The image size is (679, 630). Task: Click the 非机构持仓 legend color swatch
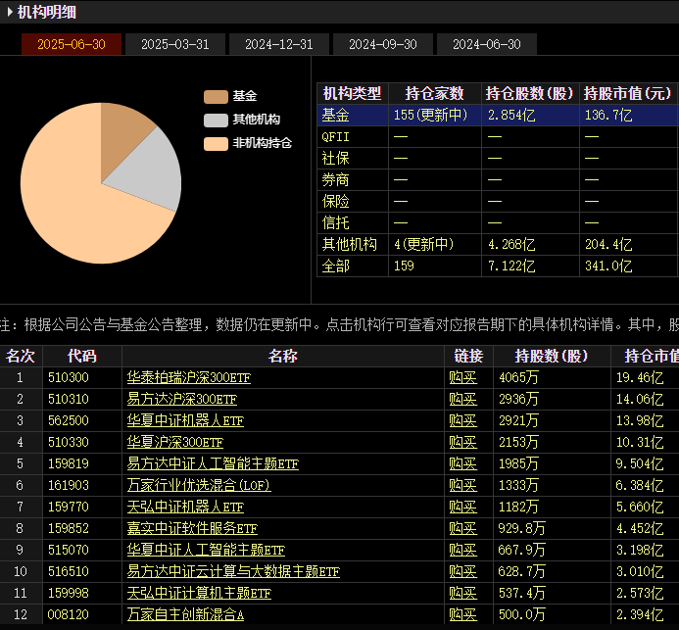215,143
